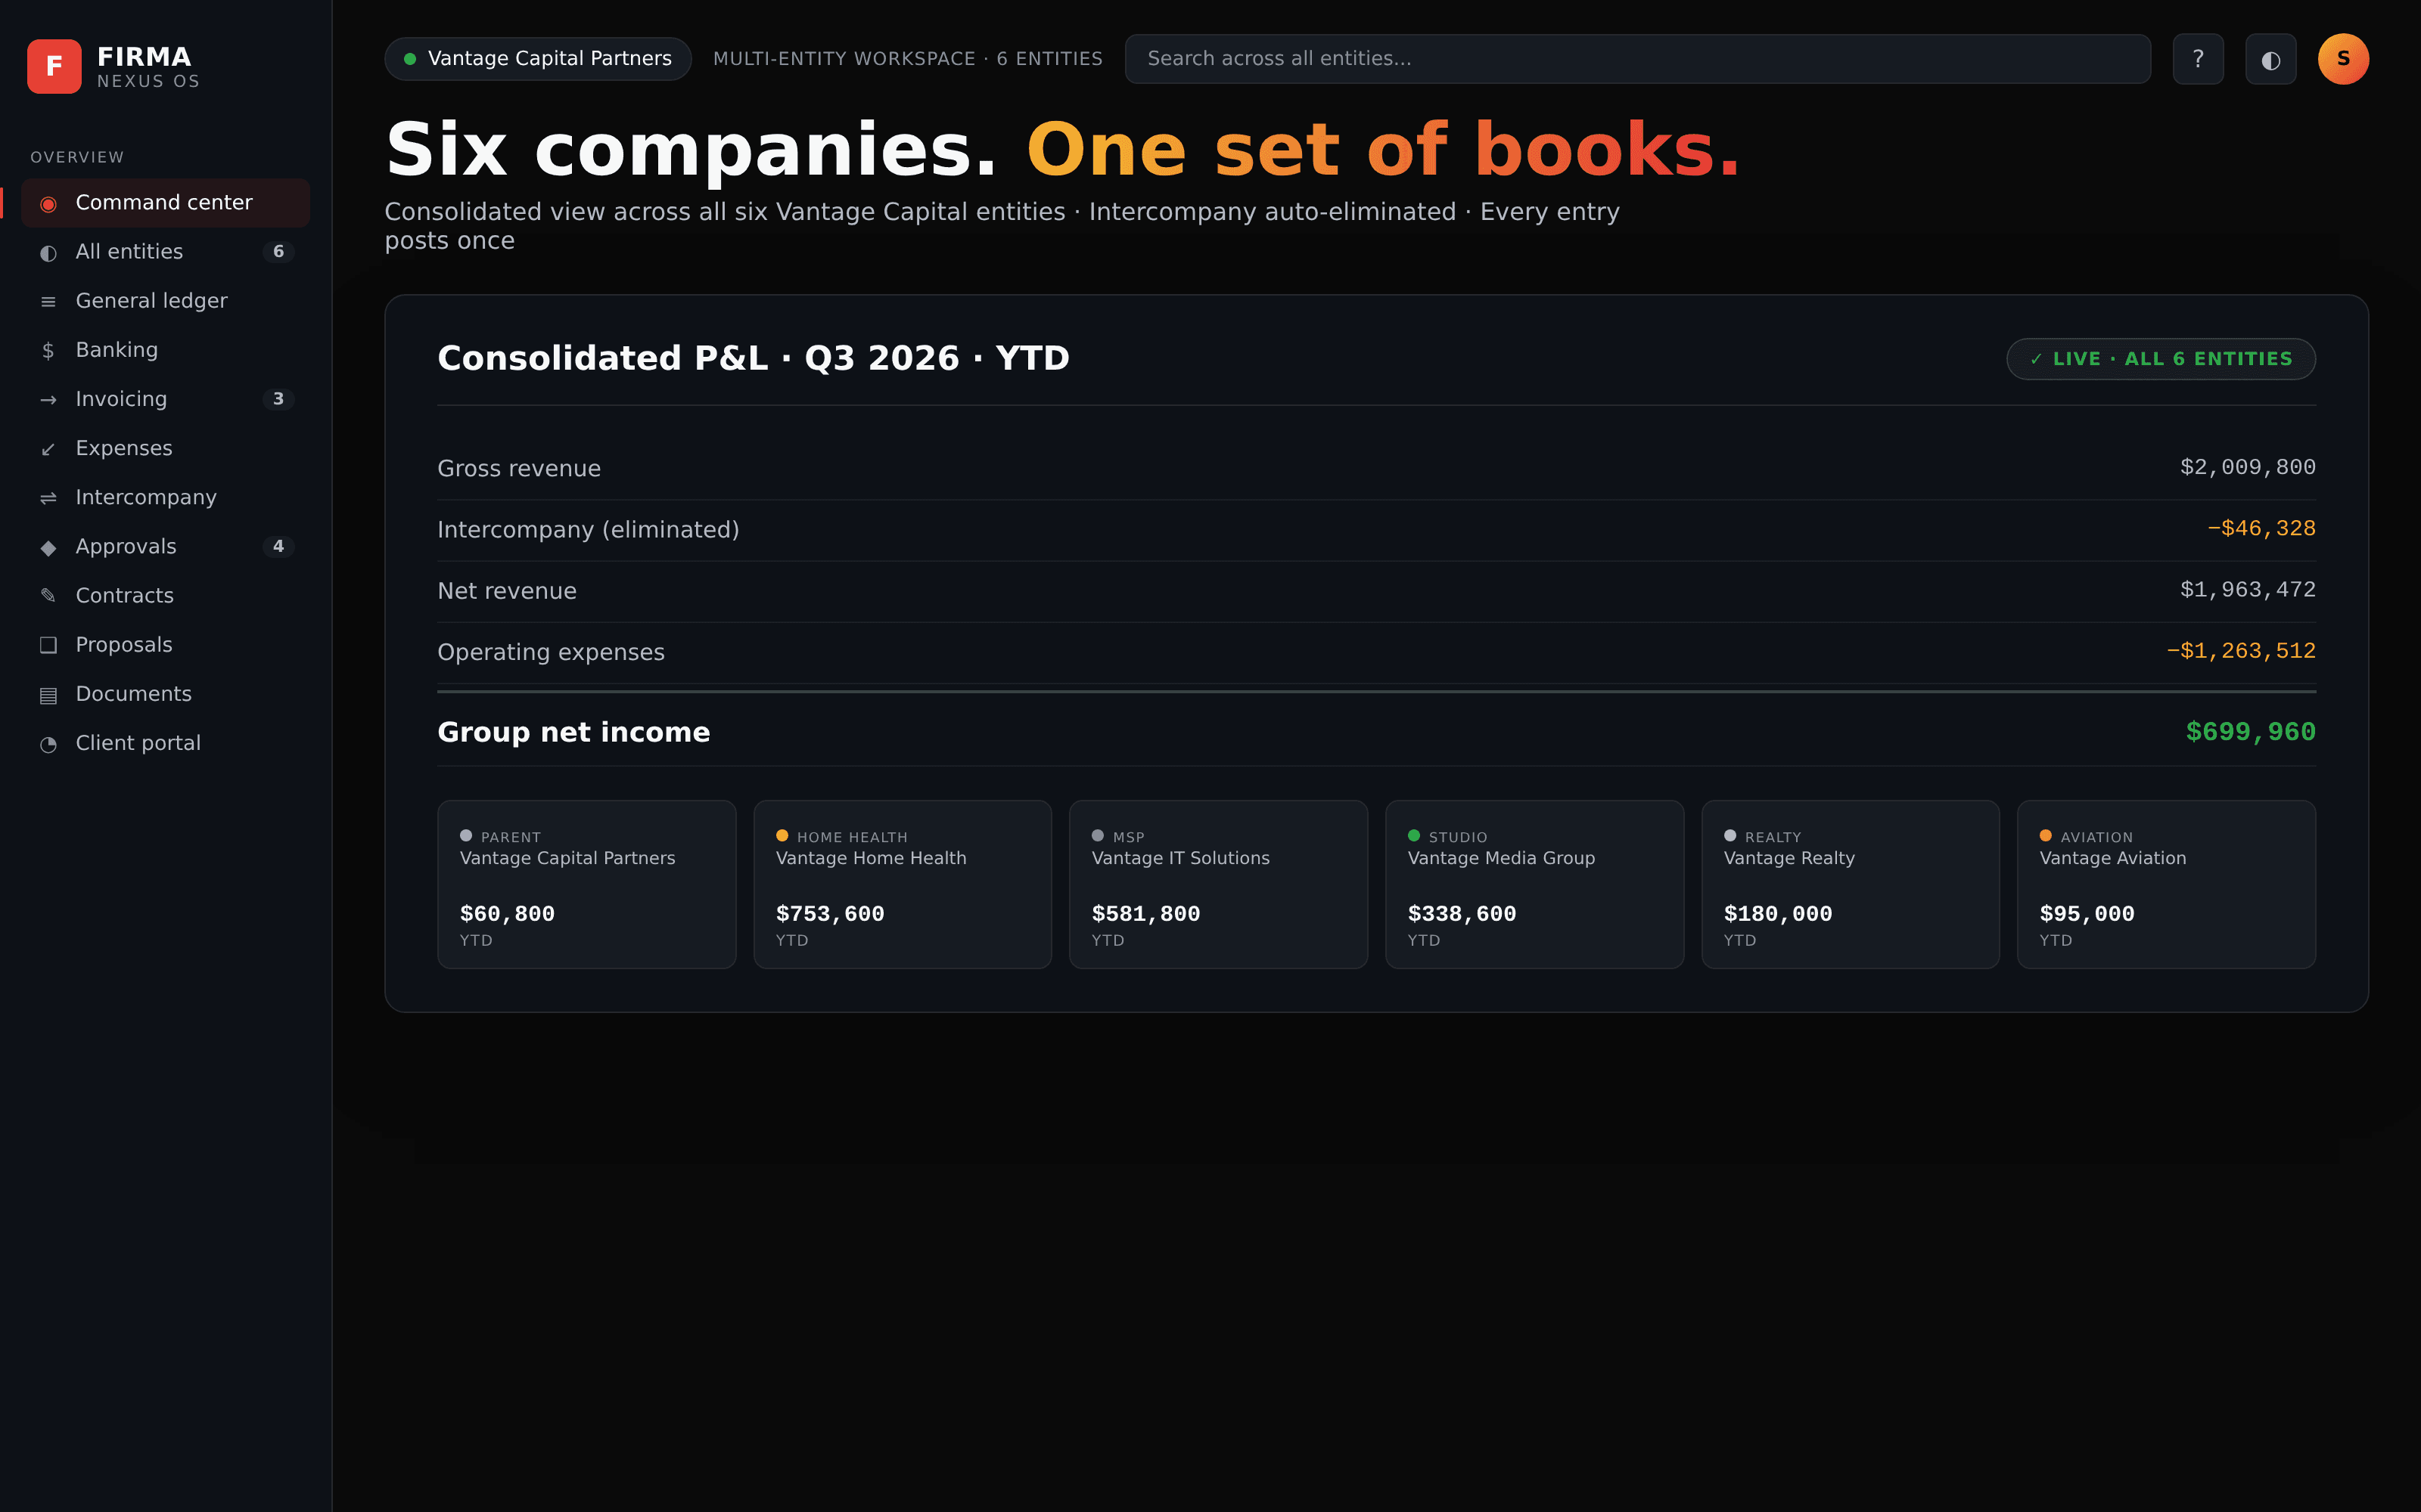Click the Net revenue row label
The height and width of the screenshot is (1512, 2421).
(507, 591)
